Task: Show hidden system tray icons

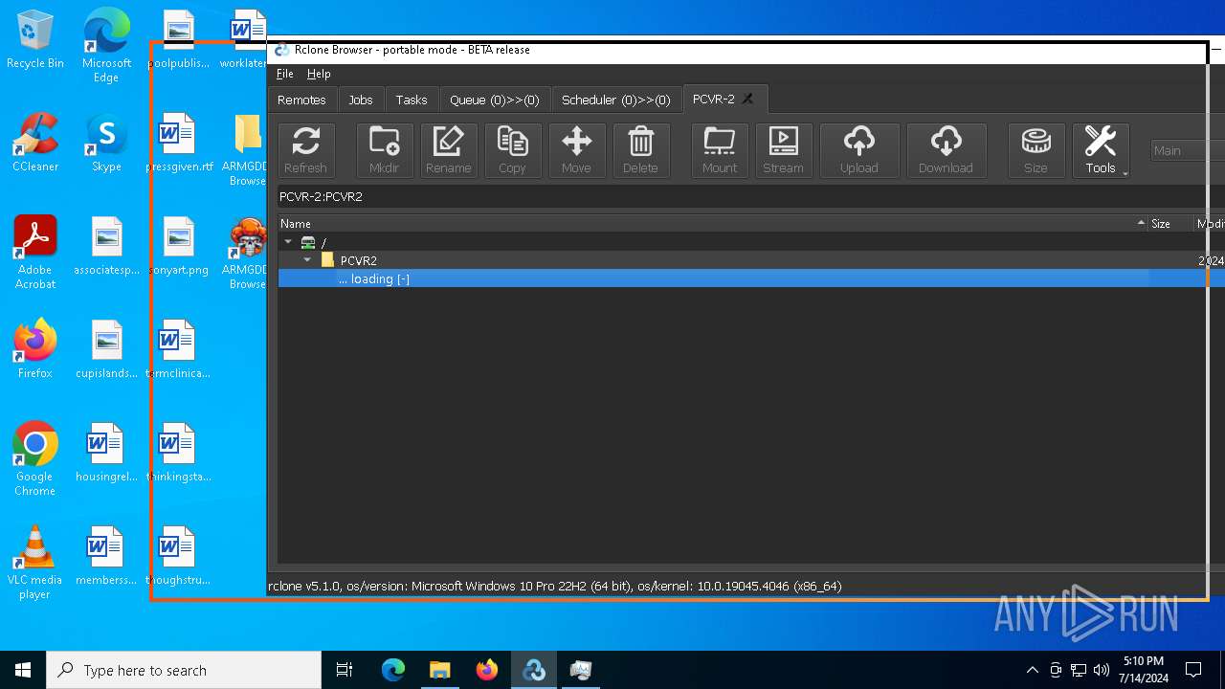Action: (1032, 670)
